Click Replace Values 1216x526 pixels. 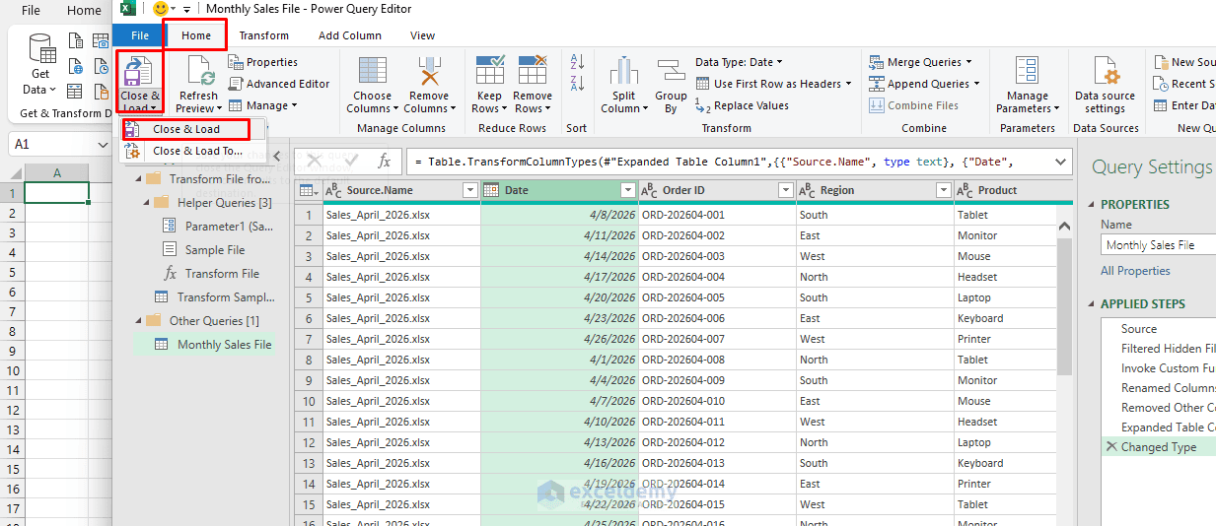click(743, 105)
